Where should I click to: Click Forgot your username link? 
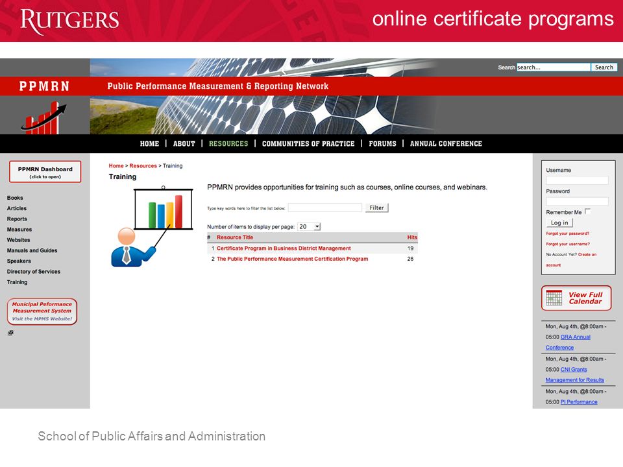[568, 245]
